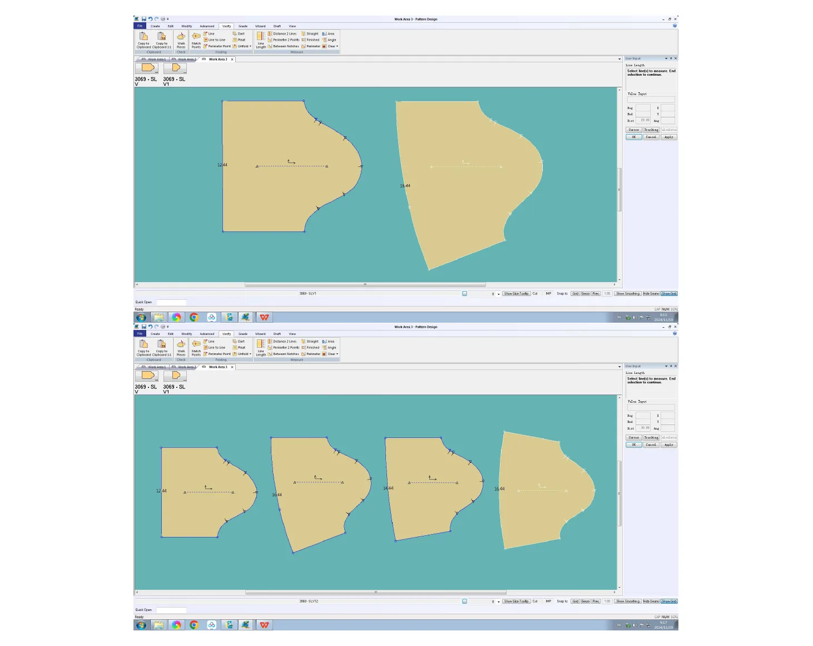
Task: Open the Grade ribbon tab in upper window
Action: [x=243, y=26]
